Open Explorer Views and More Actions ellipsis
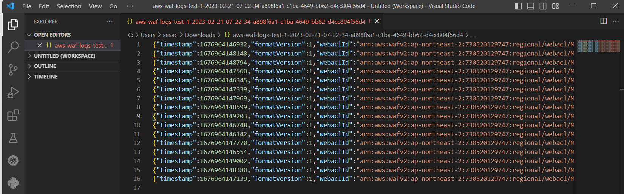The height and width of the screenshot is (194, 624). 110,21
